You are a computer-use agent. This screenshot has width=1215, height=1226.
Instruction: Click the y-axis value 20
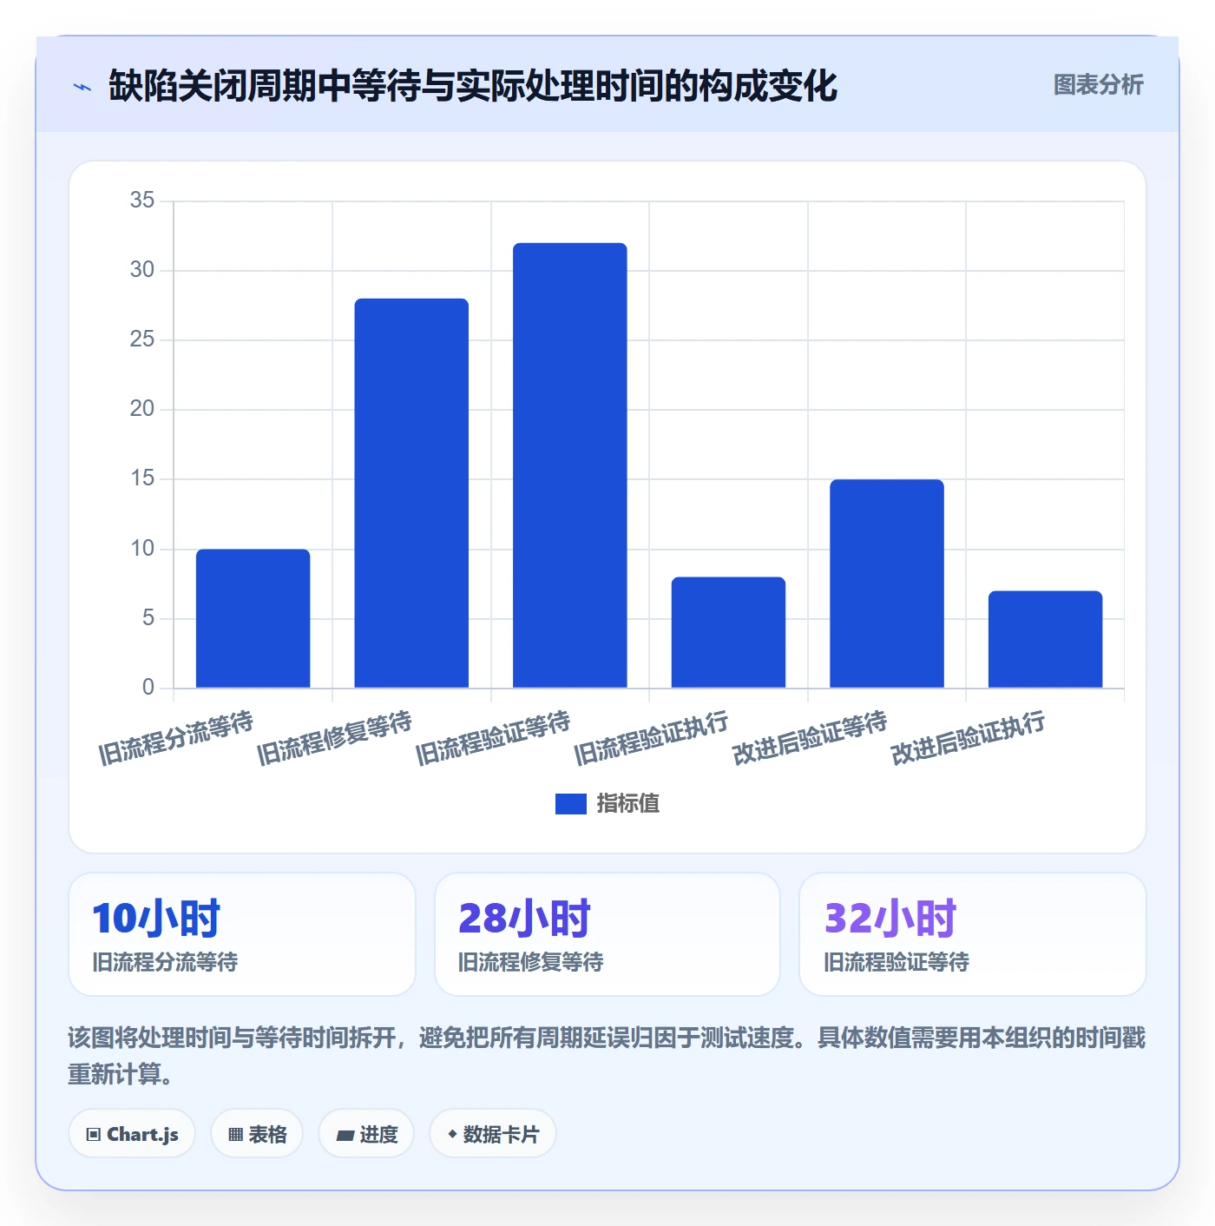click(x=142, y=409)
